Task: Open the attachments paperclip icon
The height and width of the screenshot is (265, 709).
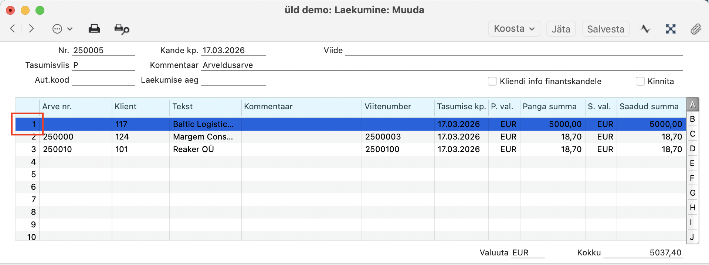Action: click(x=696, y=29)
